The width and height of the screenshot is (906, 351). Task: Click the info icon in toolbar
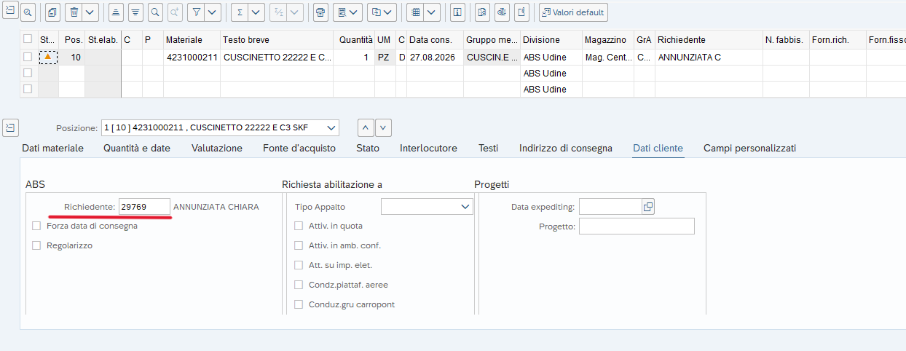tap(457, 12)
